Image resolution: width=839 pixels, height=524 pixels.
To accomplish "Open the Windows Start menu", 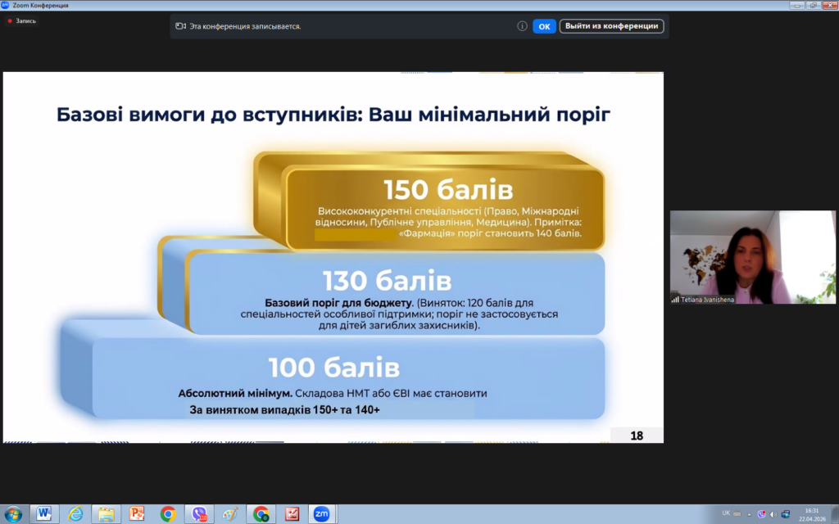I will (x=14, y=514).
